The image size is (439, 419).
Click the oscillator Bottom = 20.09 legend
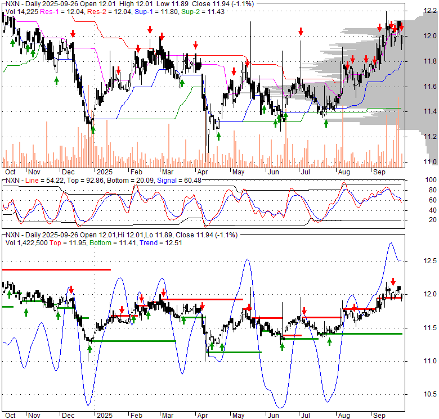(x=131, y=181)
